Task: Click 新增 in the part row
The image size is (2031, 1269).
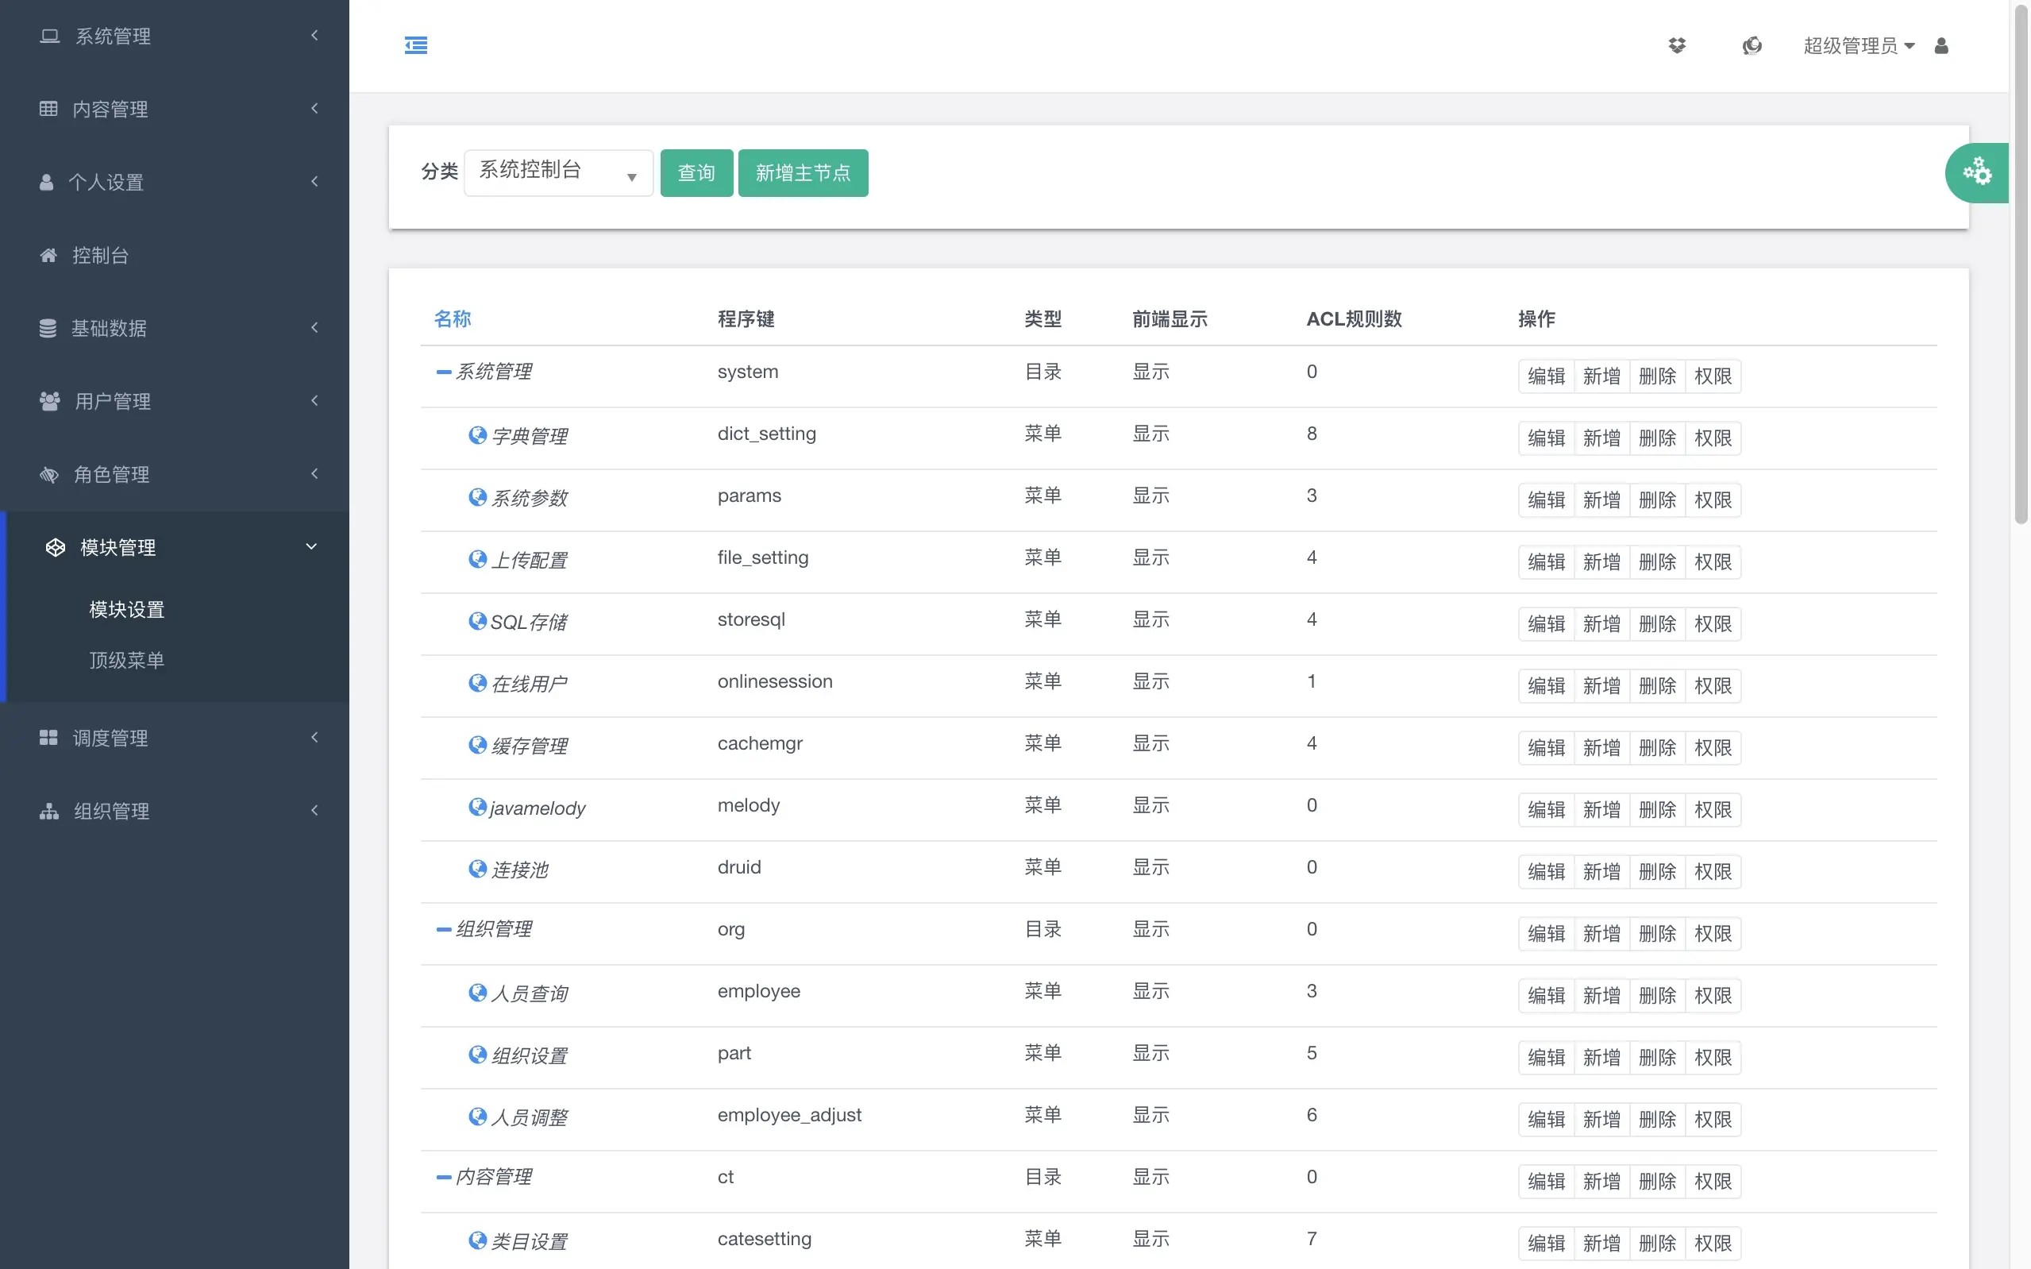Action: (x=1601, y=1058)
